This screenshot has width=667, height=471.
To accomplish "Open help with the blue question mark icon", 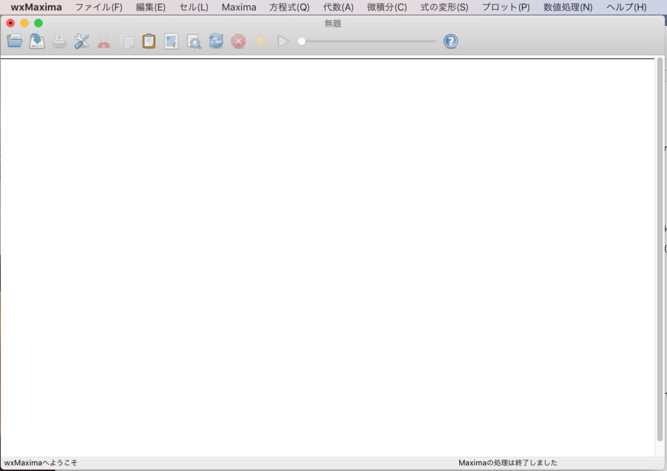I will (451, 41).
